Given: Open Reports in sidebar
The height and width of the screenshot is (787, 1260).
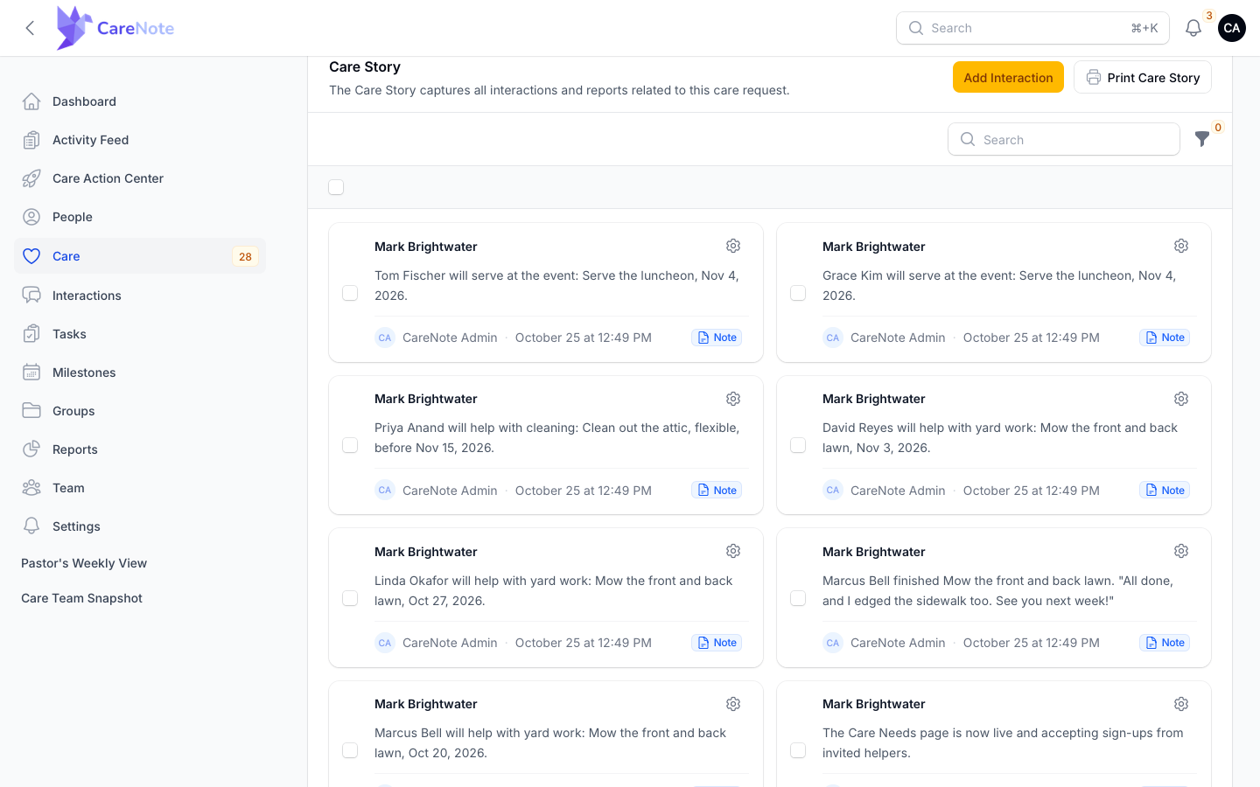Looking at the screenshot, I should tap(140, 449).
